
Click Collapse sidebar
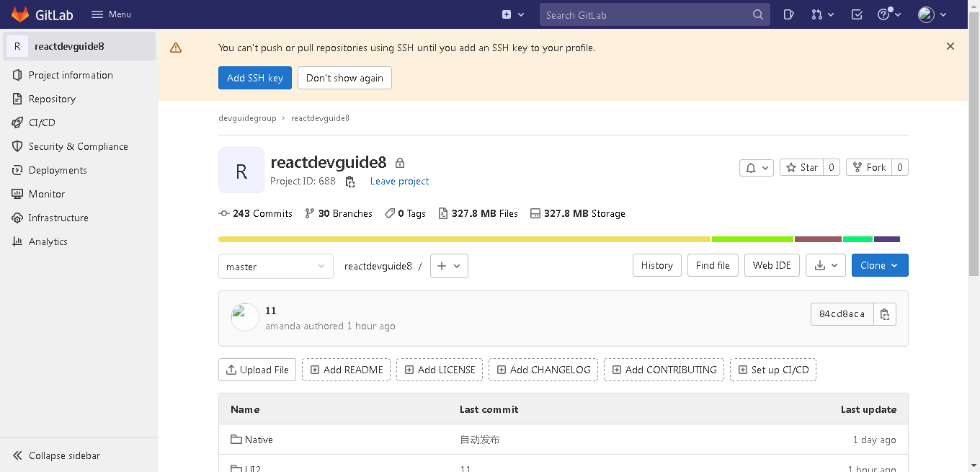[79, 455]
